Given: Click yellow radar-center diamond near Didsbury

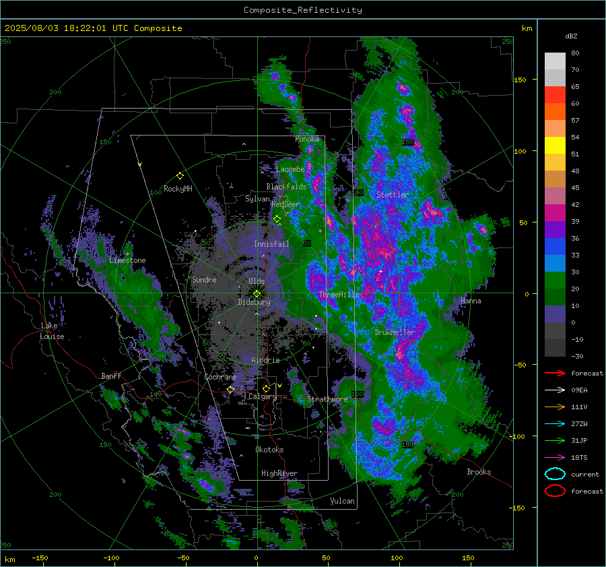Looking at the screenshot, I should coord(257,294).
